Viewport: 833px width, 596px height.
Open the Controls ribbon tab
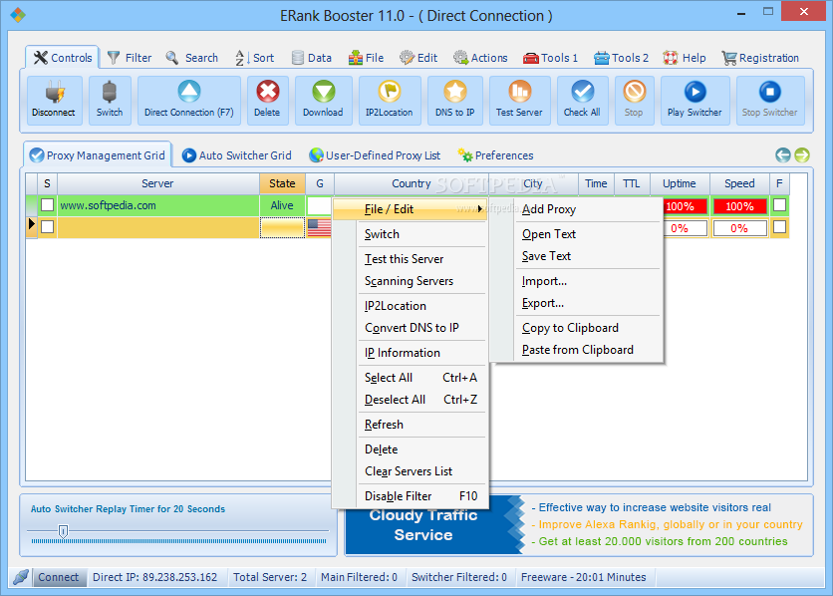(x=62, y=58)
